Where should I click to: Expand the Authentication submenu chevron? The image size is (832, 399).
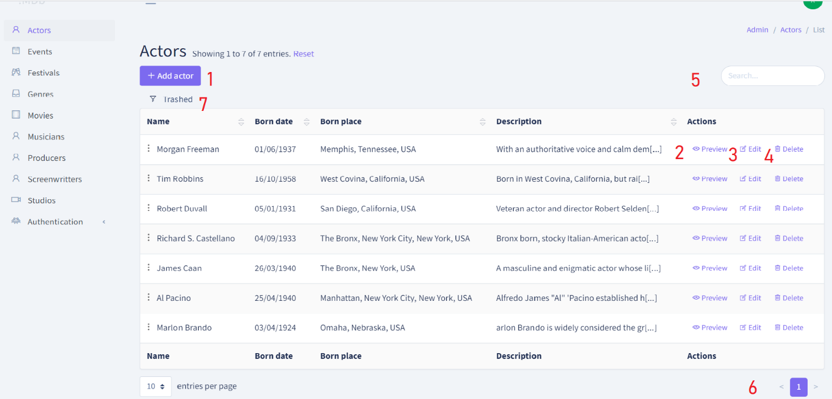coord(103,221)
